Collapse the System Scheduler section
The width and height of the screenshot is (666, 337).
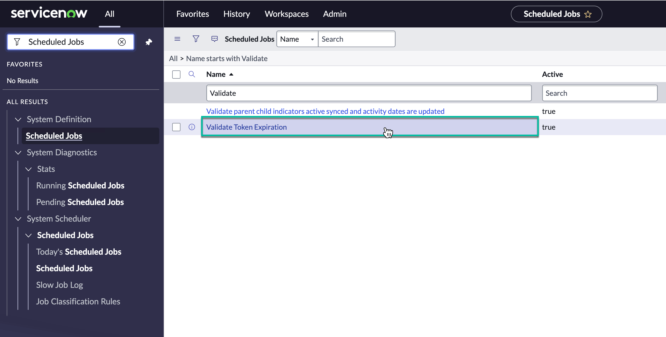click(x=18, y=219)
